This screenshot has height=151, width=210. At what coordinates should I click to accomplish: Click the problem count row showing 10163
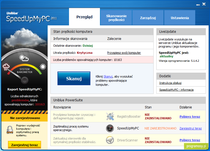click(102, 60)
